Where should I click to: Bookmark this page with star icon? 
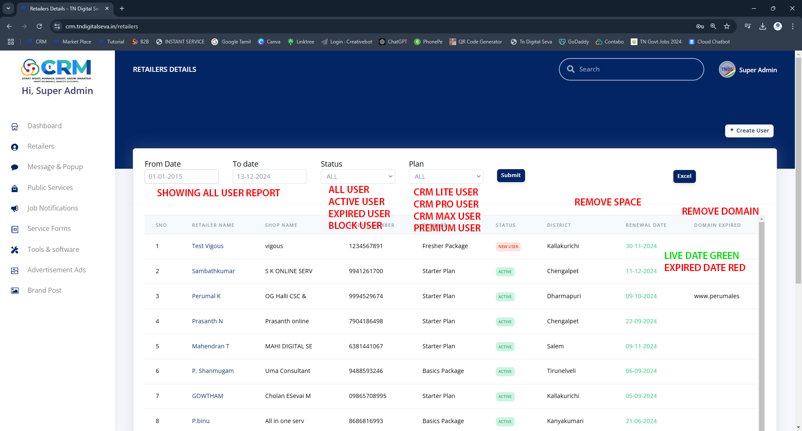click(727, 26)
